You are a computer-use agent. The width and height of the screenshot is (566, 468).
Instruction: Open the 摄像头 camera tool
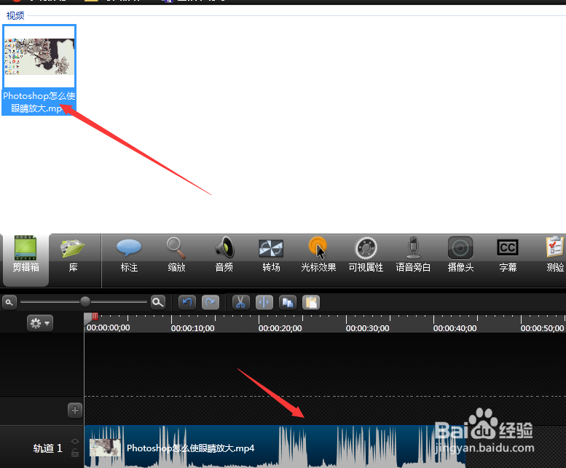pos(460,254)
